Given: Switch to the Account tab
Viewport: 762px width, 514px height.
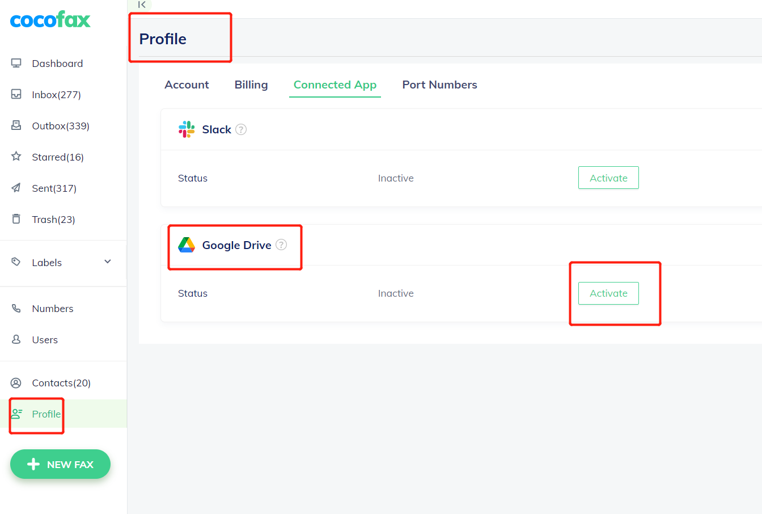Looking at the screenshot, I should click(187, 85).
